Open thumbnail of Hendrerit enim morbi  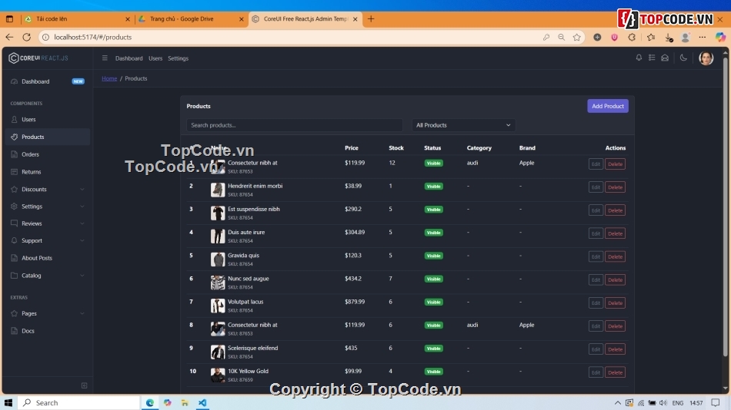pyautogui.click(x=217, y=190)
